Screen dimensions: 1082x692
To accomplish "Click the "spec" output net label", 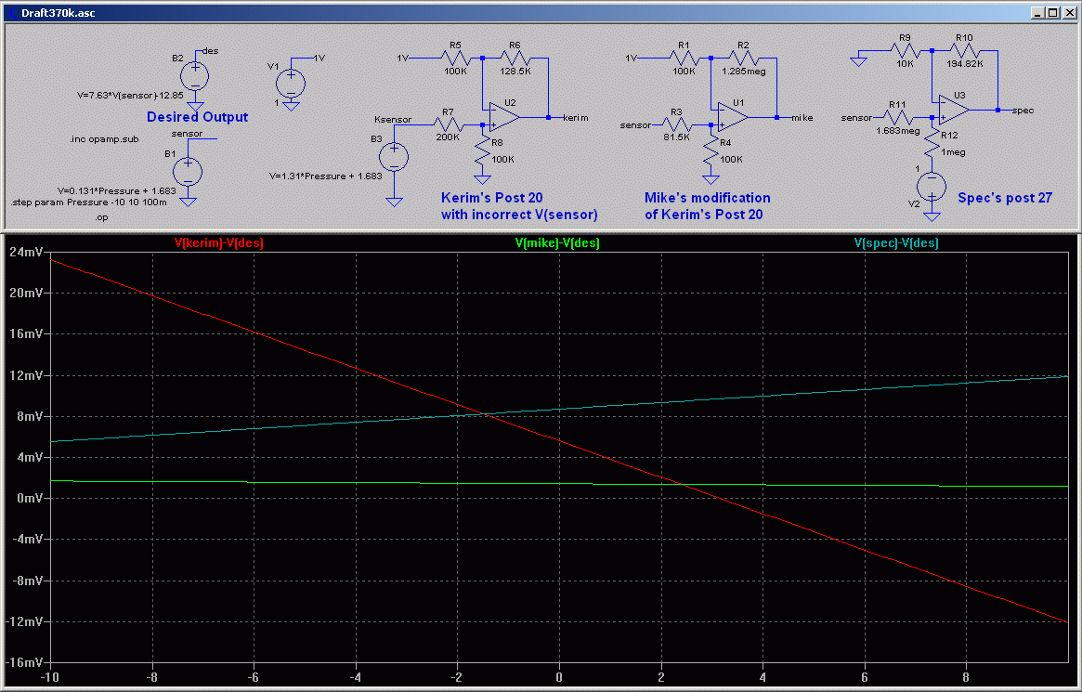I will click(1023, 111).
